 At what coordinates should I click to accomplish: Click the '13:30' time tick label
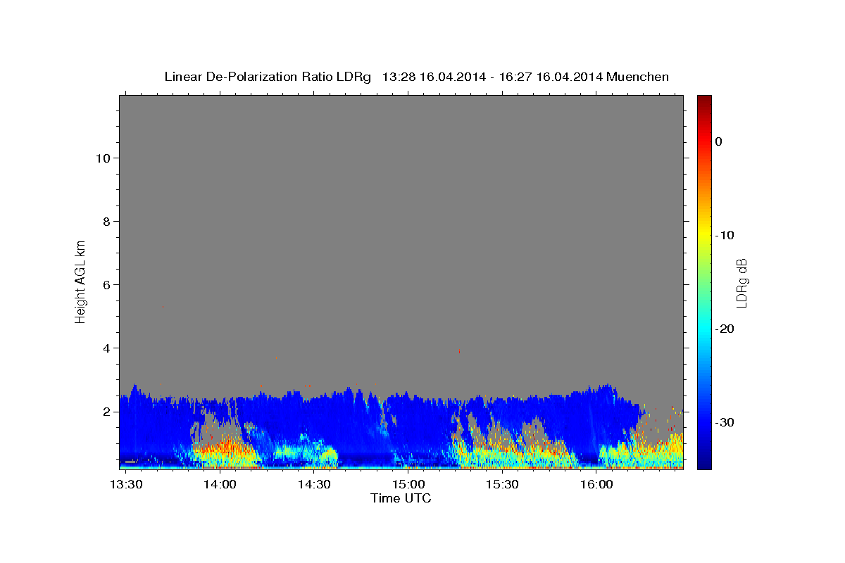click(x=127, y=484)
